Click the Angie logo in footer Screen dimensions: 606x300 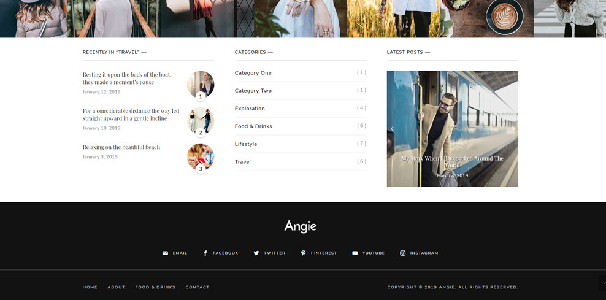tap(301, 226)
